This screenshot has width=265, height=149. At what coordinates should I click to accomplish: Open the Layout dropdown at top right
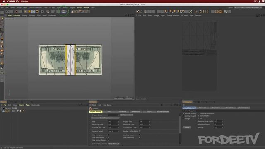tap(248, 7)
